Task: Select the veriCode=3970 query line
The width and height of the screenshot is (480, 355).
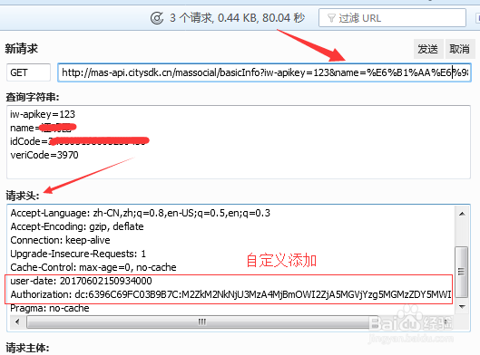Action: pos(44,155)
